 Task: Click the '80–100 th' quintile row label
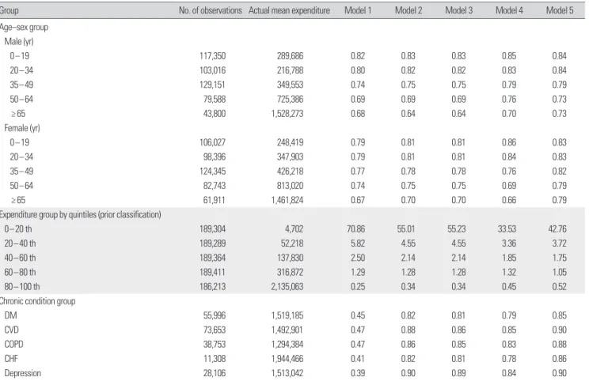(x=22, y=287)
